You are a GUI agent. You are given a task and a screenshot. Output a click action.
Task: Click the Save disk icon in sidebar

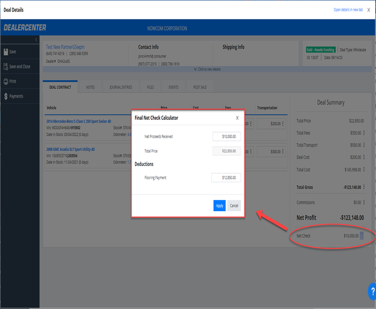6,52
